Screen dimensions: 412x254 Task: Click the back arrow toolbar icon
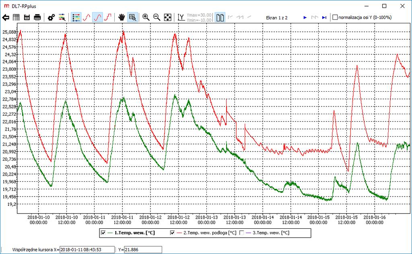(6, 18)
